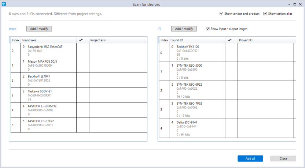Toggle Show vendor and product checkbox
Image resolution: width=305 pixels, height=168 pixels.
click(x=221, y=14)
